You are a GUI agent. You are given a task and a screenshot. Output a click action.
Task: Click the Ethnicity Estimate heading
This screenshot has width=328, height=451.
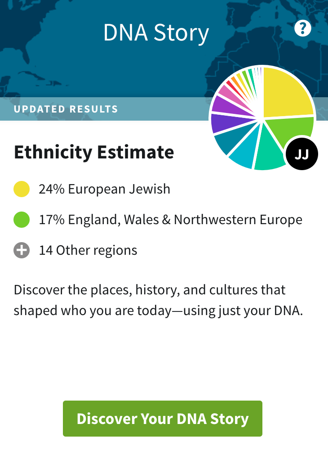[x=94, y=153]
